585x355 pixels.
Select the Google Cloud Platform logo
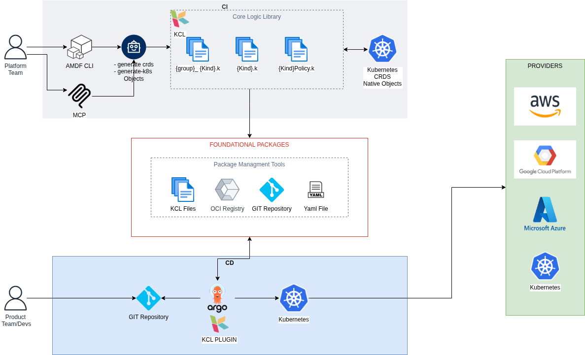pos(545,159)
